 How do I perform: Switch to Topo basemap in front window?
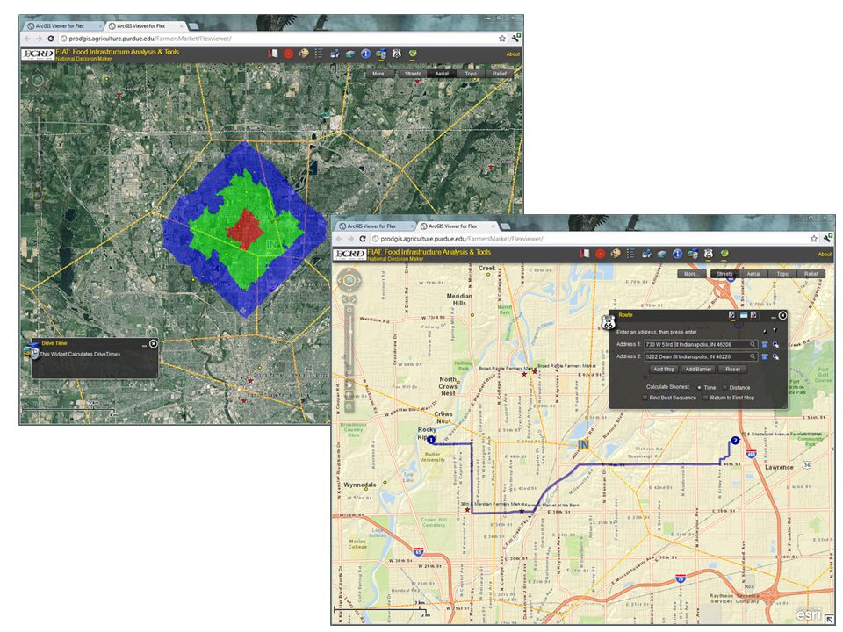(x=782, y=274)
